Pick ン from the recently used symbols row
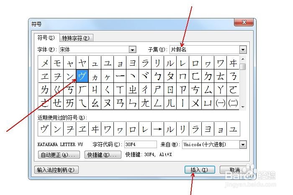Image resolution: width=293 pixels, height=195 pixels. pyautogui.click(x=57, y=129)
